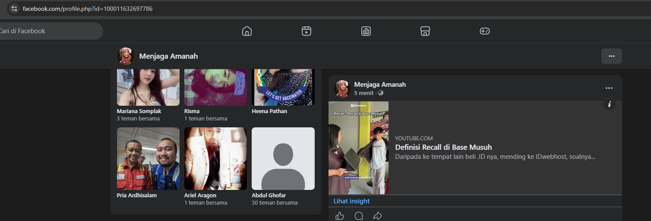Click 'Menjaga Amanah' author name on post
Screen dimensions: 651x221
click(x=380, y=85)
